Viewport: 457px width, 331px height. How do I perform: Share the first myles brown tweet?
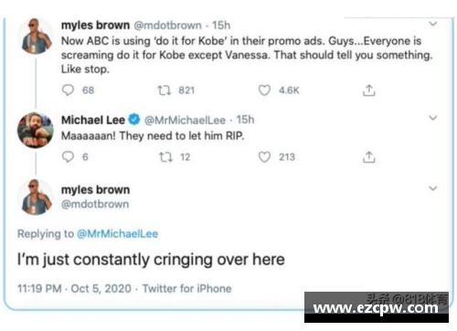[x=368, y=91]
